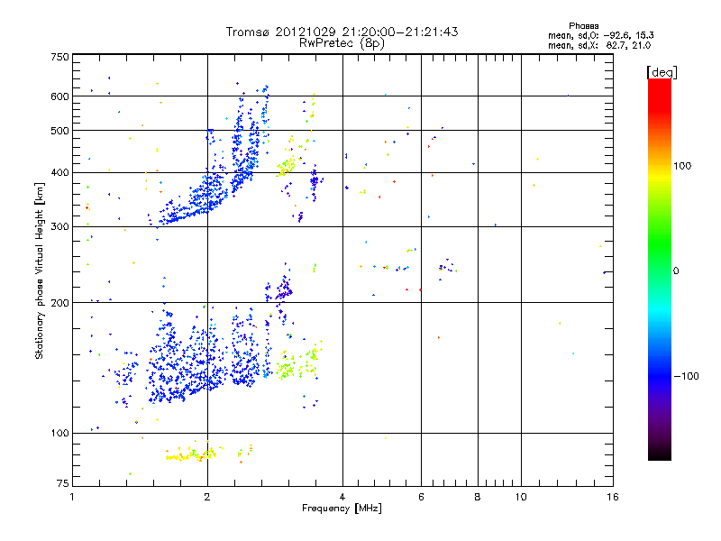Click the 'Stationary phase Virtual Height [km]' axis label
Viewport: 721px width, 541px height.
tap(40, 270)
